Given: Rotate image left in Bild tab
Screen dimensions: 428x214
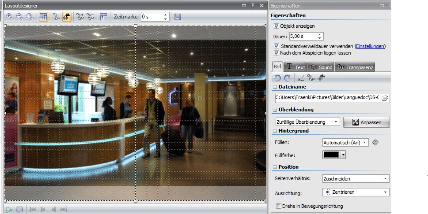Looking at the screenshot, I should click(x=277, y=78).
